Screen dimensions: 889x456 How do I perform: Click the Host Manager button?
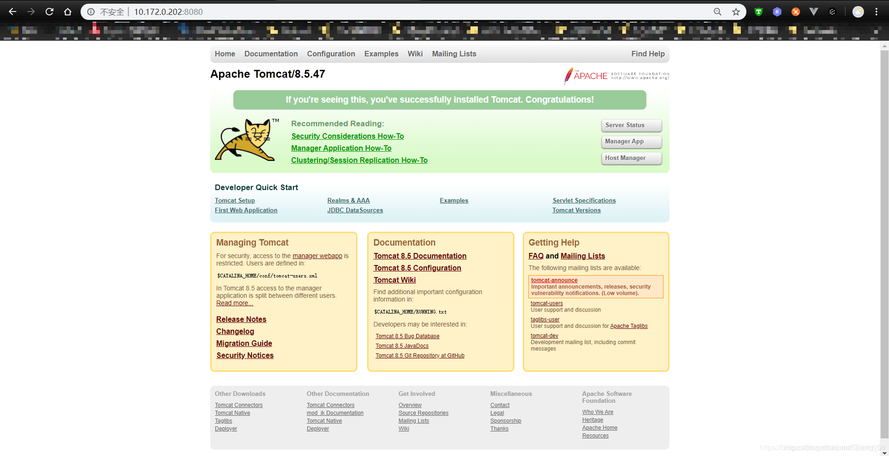click(632, 158)
